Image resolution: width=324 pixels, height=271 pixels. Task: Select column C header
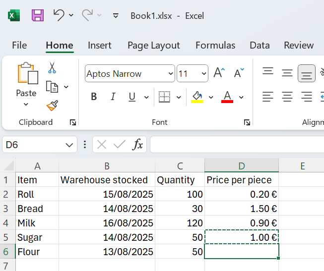tap(180, 166)
